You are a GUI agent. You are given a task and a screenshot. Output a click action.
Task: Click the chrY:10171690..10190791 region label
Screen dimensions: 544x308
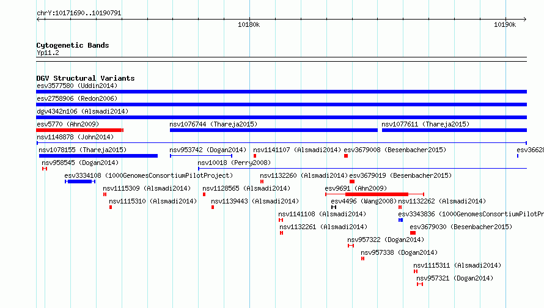[79, 13]
